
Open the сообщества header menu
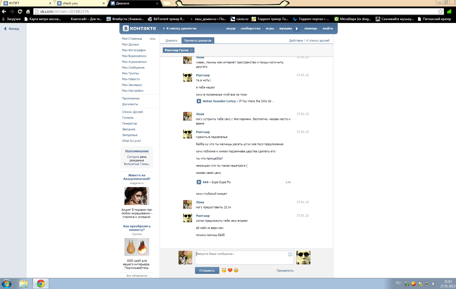[250, 28]
